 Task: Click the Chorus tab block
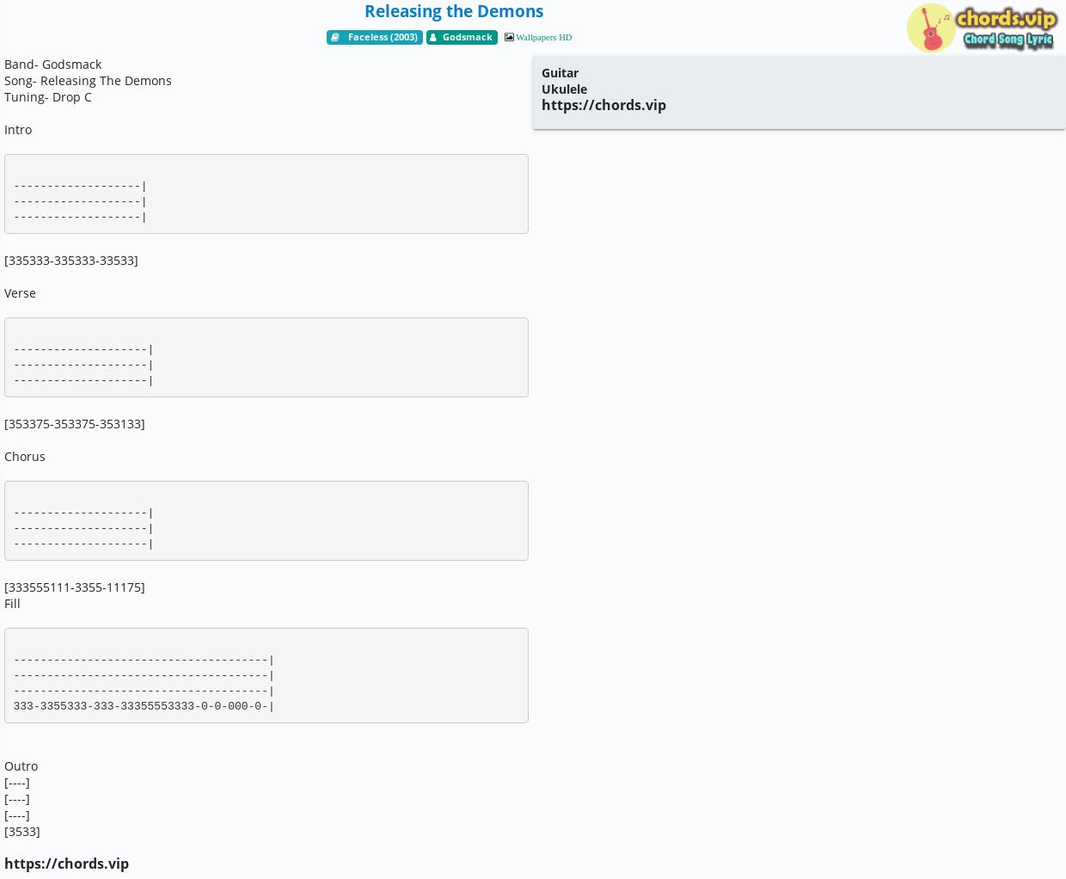[x=266, y=520]
